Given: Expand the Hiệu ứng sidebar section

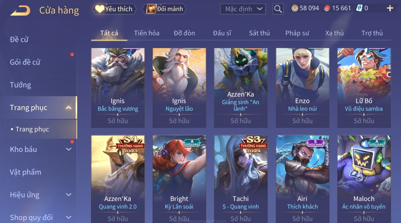Looking at the screenshot, I should pyautogui.click(x=69, y=195).
